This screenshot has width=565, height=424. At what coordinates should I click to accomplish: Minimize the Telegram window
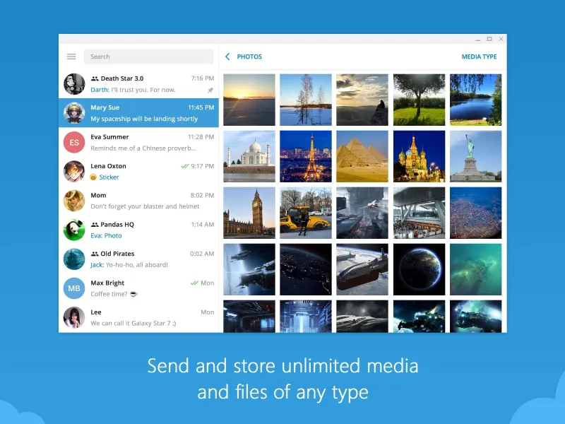coord(478,40)
